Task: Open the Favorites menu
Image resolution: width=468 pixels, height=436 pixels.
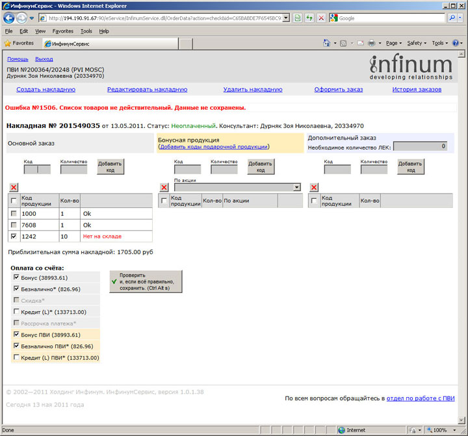Action: click(62, 31)
